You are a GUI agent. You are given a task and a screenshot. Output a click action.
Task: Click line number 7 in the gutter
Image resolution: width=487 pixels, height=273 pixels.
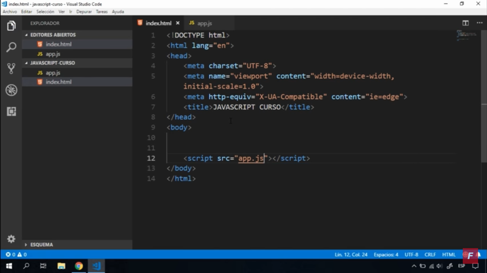coord(153,107)
